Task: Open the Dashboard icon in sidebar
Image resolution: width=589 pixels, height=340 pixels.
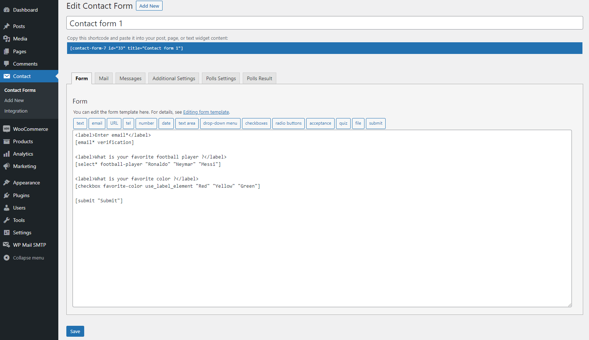Action: pyautogui.click(x=7, y=10)
